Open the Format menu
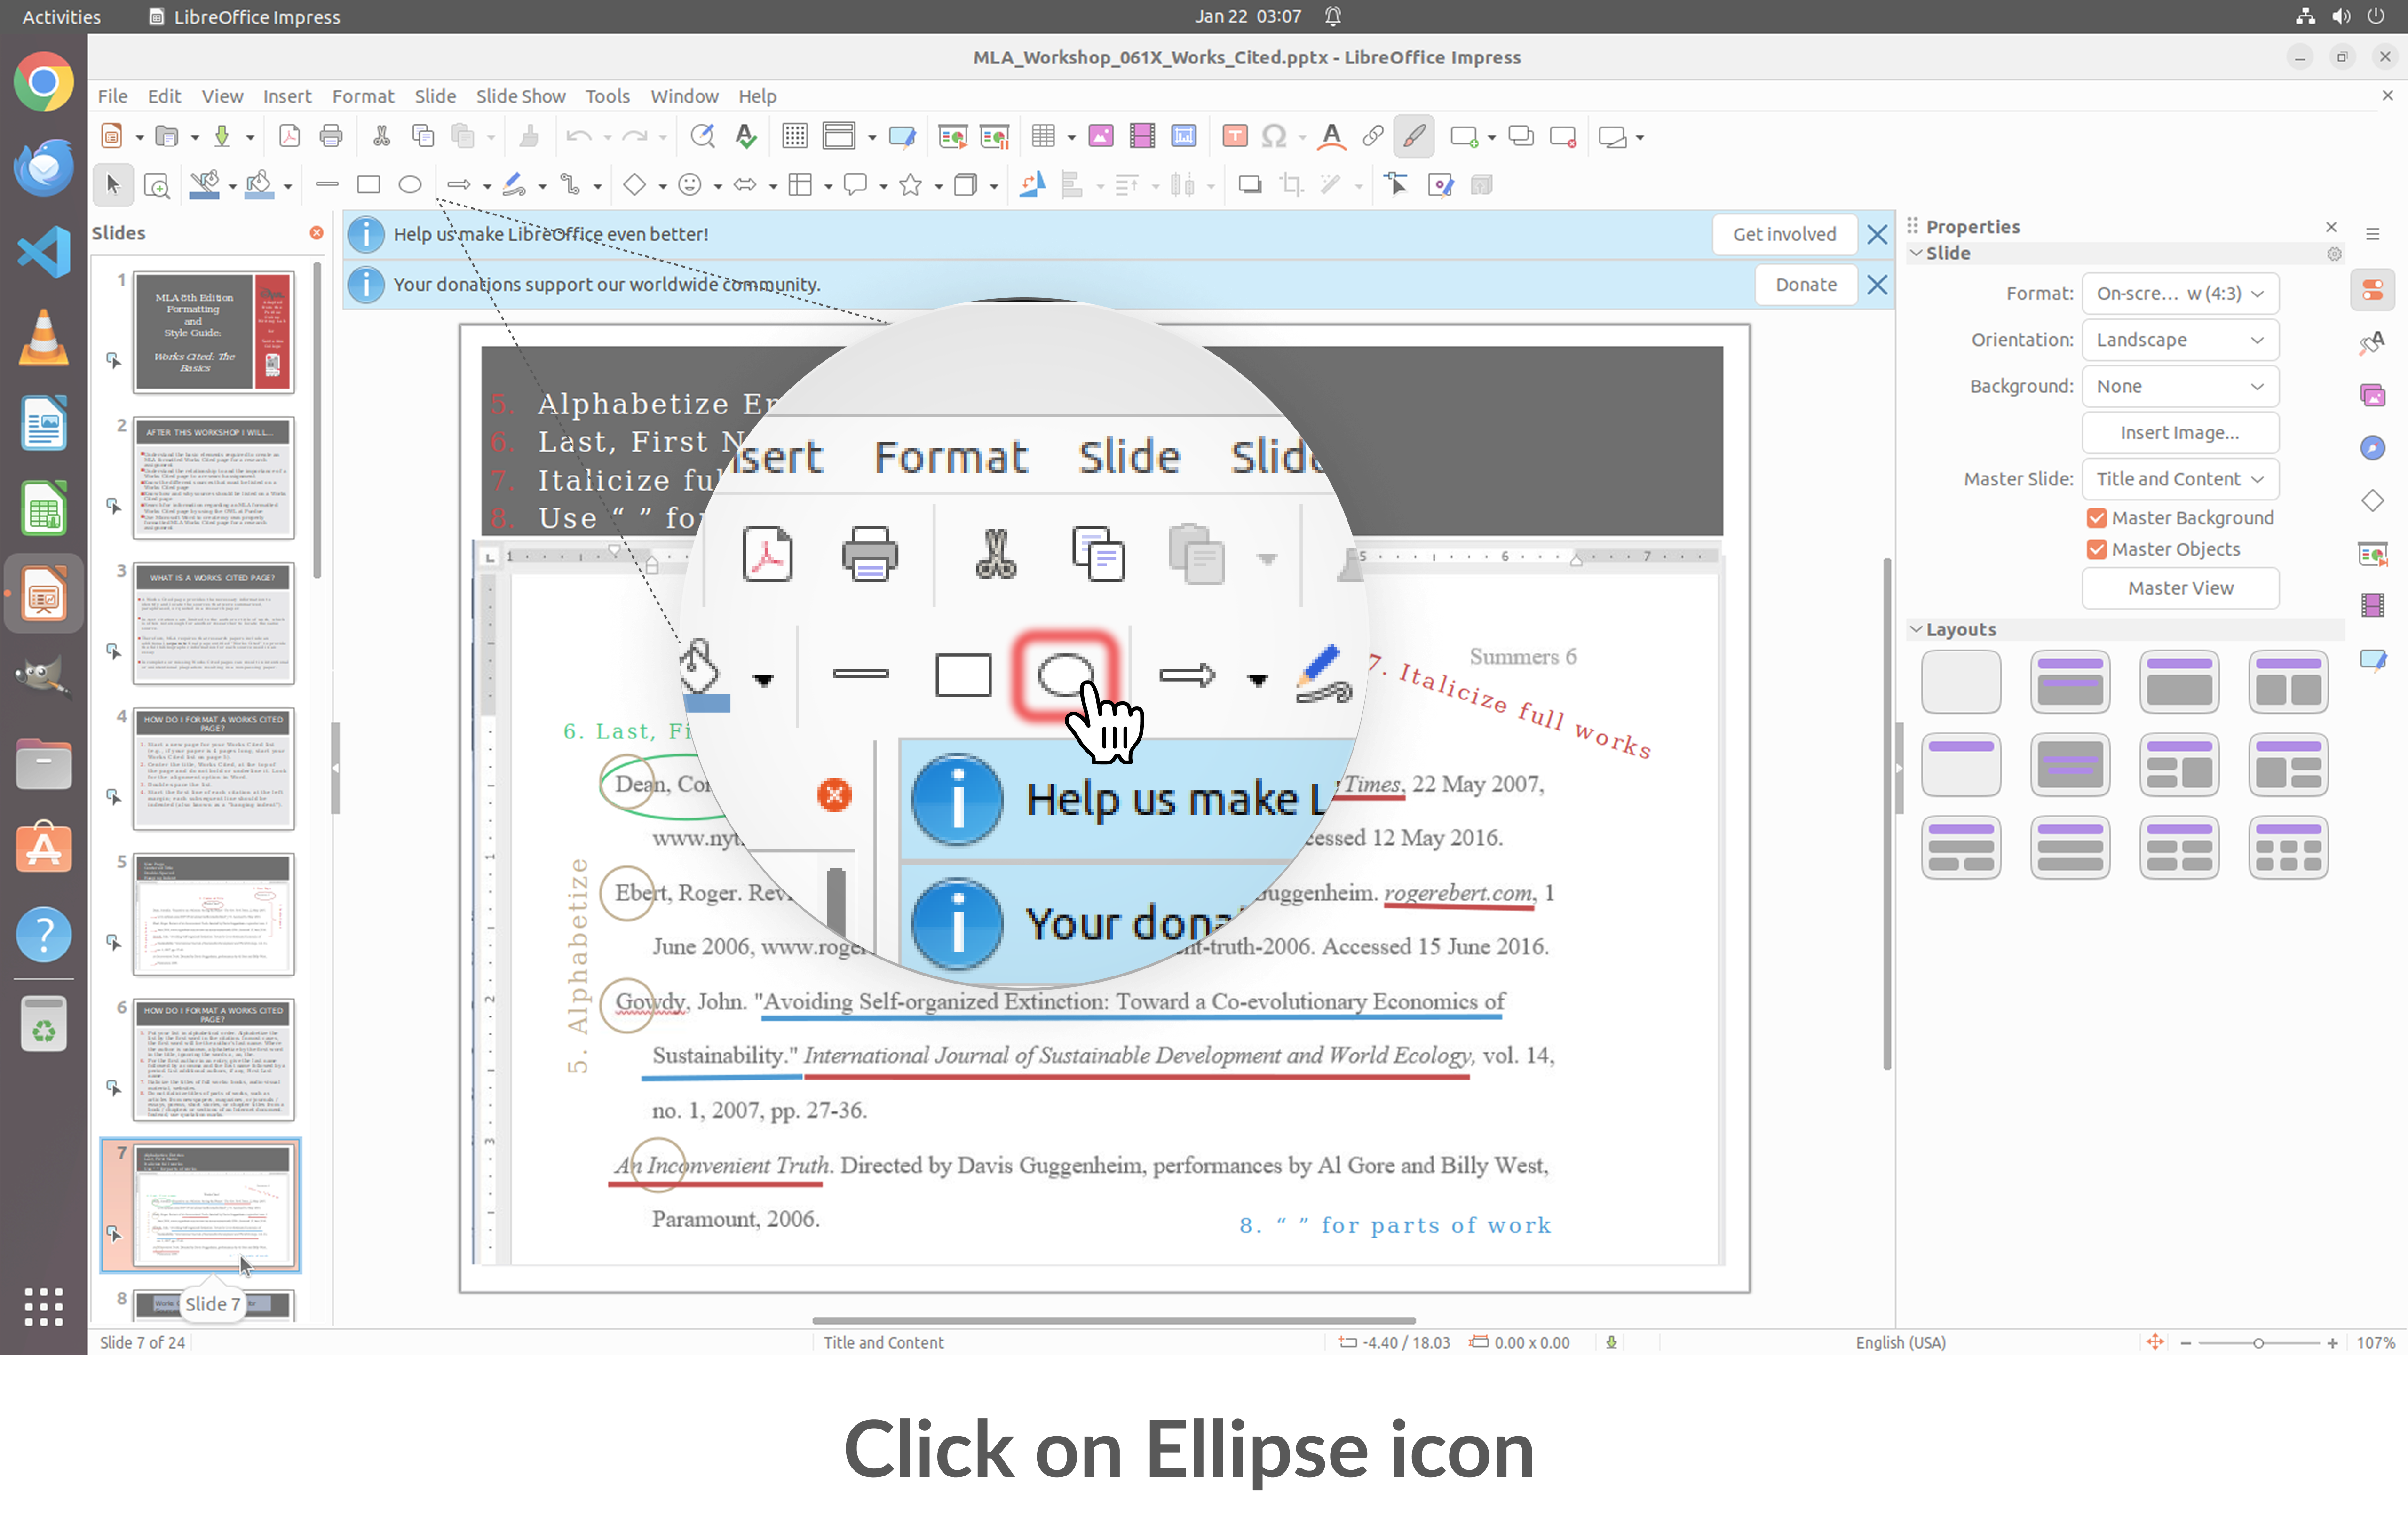Viewport: 2408px width, 1524px height. pyautogui.click(x=362, y=96)
